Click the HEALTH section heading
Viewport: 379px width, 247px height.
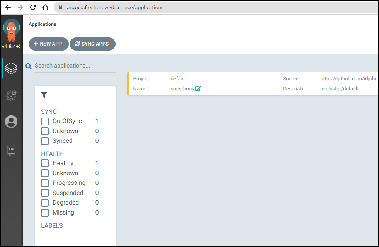coord(52,154)
